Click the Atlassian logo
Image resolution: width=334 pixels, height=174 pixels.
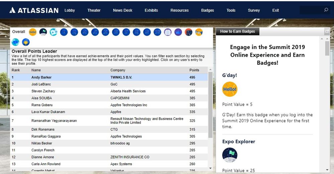tap(34, 10)
